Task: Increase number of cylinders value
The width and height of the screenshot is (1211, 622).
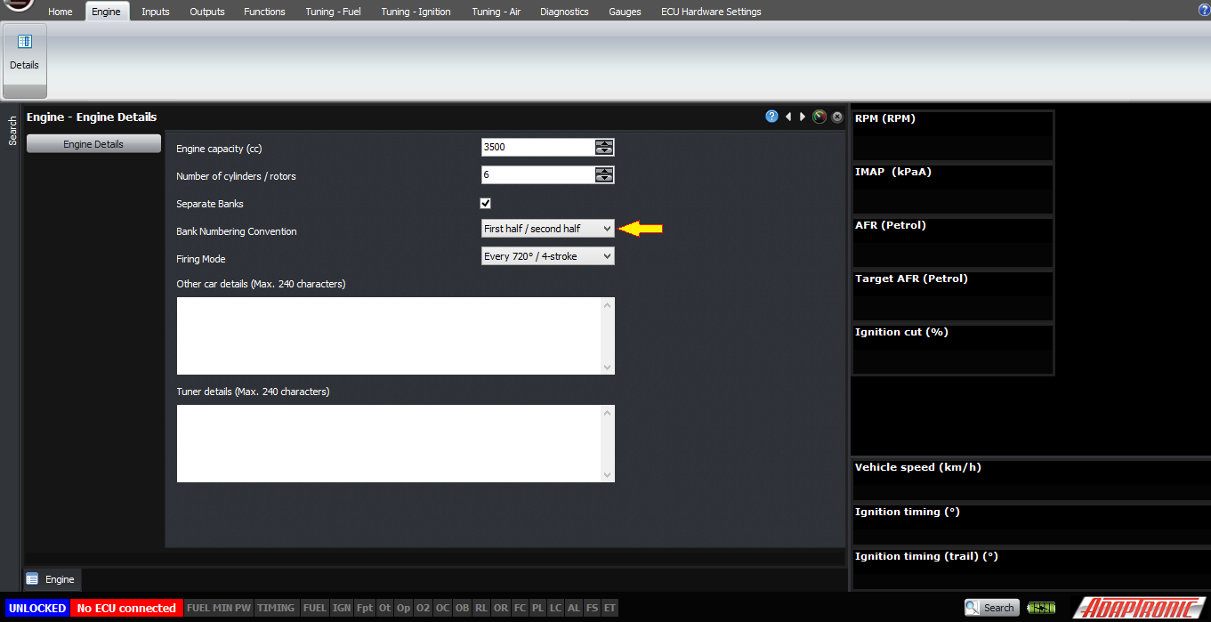Action: click(x=605, y=171)
